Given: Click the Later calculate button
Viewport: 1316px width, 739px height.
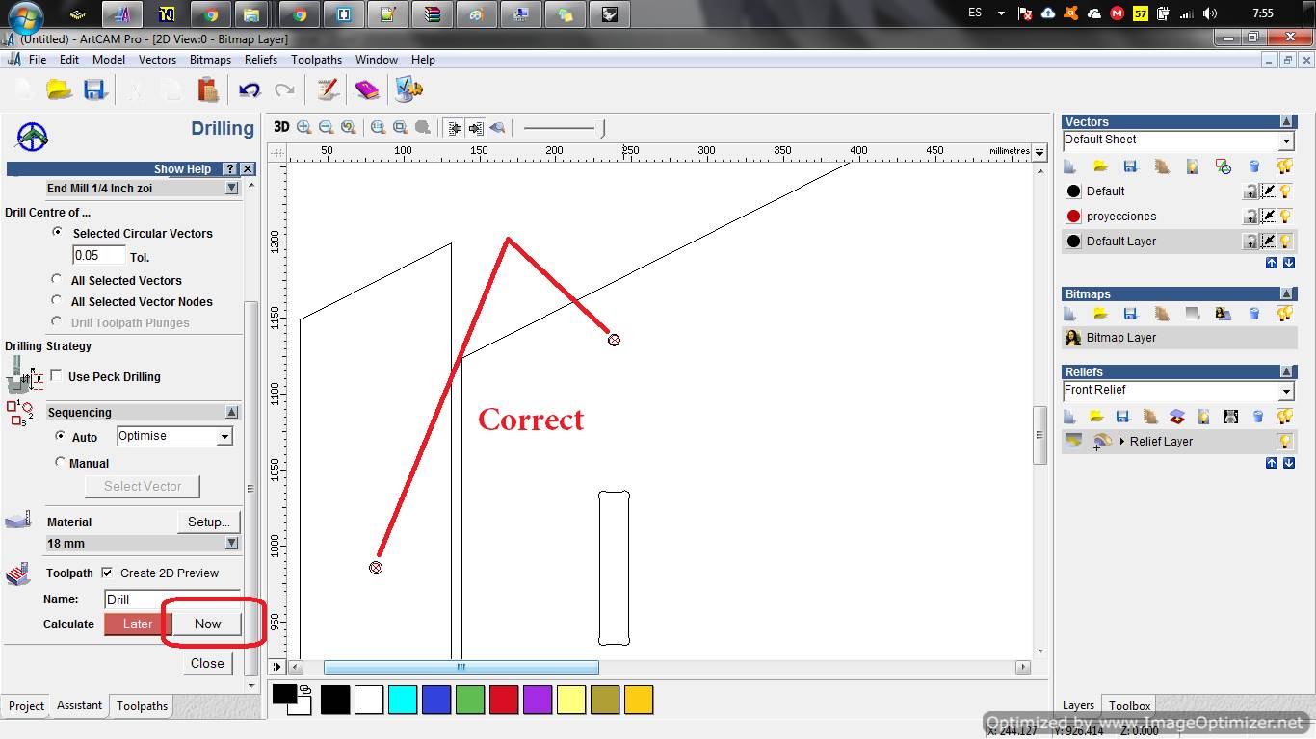Looking at the screenshot, I should pyautogui.click(x=138, y=624).
